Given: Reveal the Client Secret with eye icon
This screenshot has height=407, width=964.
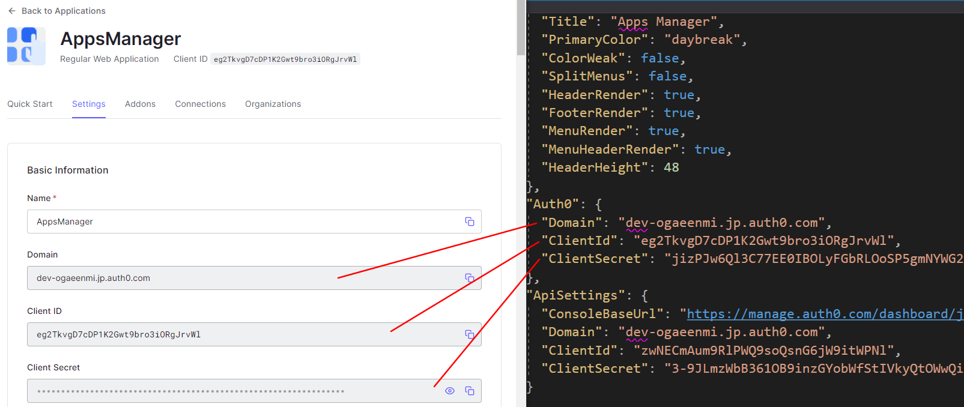Looking at the screenshot, I should [450, 391].
